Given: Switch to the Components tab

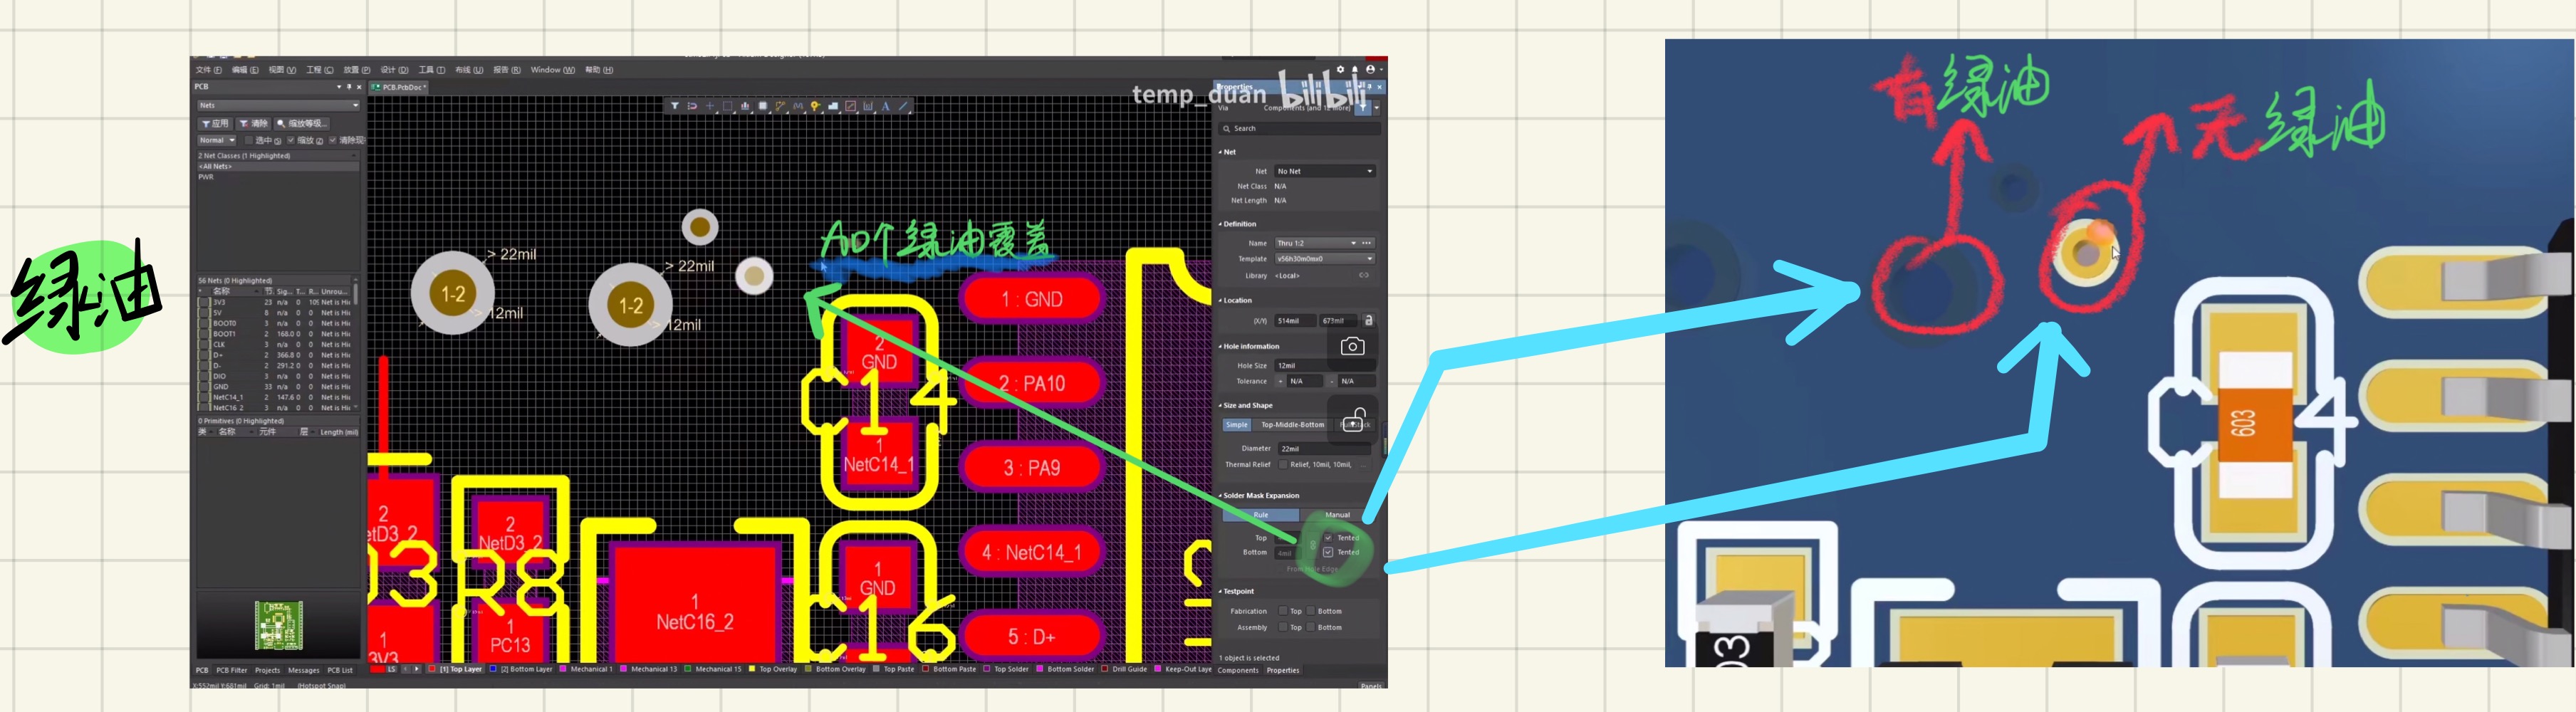Looking at the screenshot, I should 1238,671.
